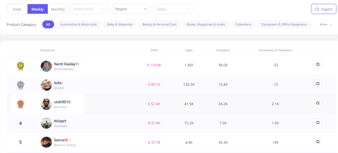Click the gold first-place rank badge
The width and height of the screenshot is (338, 153).
point(21,66)
